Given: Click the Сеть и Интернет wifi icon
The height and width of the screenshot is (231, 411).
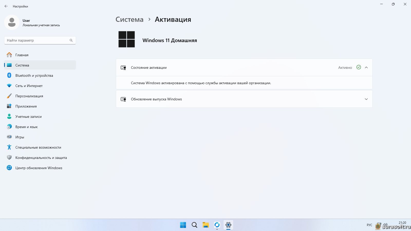Looking at the screenshot, I should 9,86.
